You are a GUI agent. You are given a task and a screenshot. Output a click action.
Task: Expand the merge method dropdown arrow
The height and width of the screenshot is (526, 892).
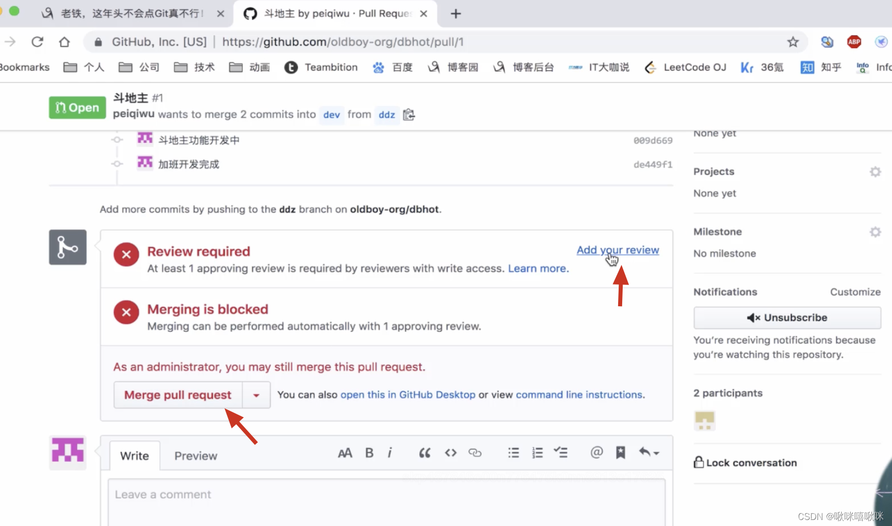[256, 395]
